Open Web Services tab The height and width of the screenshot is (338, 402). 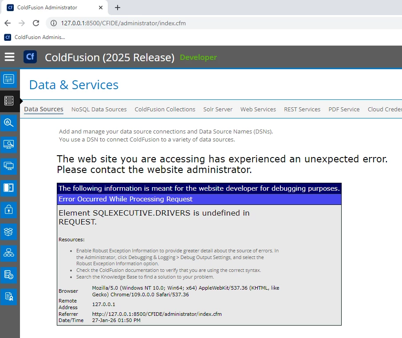click(x=258, y=109)
